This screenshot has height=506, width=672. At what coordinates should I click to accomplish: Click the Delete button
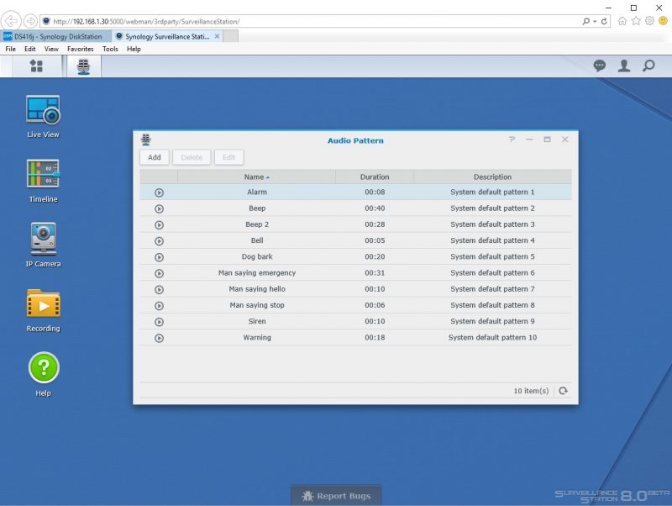(192, 157)
